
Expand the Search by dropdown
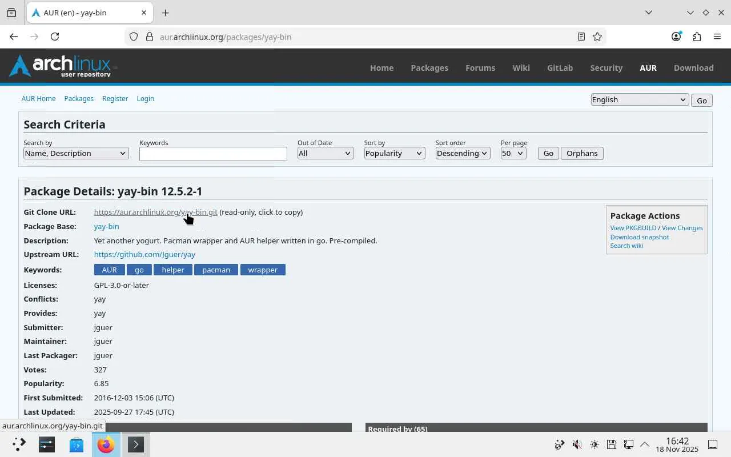click(76, 153)
